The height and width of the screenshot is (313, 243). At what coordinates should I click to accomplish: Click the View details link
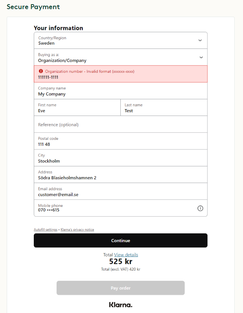pos(126,255)
